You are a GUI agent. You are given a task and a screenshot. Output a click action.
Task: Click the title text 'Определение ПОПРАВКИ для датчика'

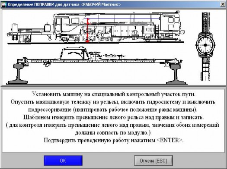(43, 4)
